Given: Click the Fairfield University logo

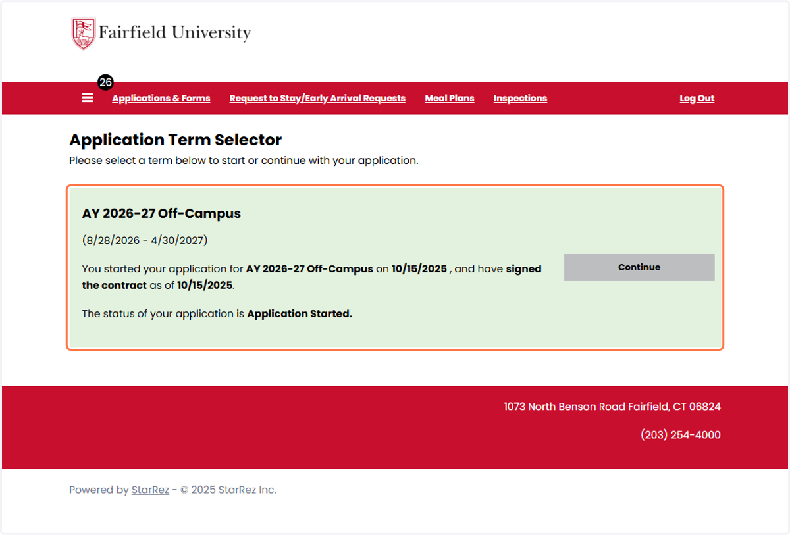Looking at the screenshot, I should tap(161, 34).
